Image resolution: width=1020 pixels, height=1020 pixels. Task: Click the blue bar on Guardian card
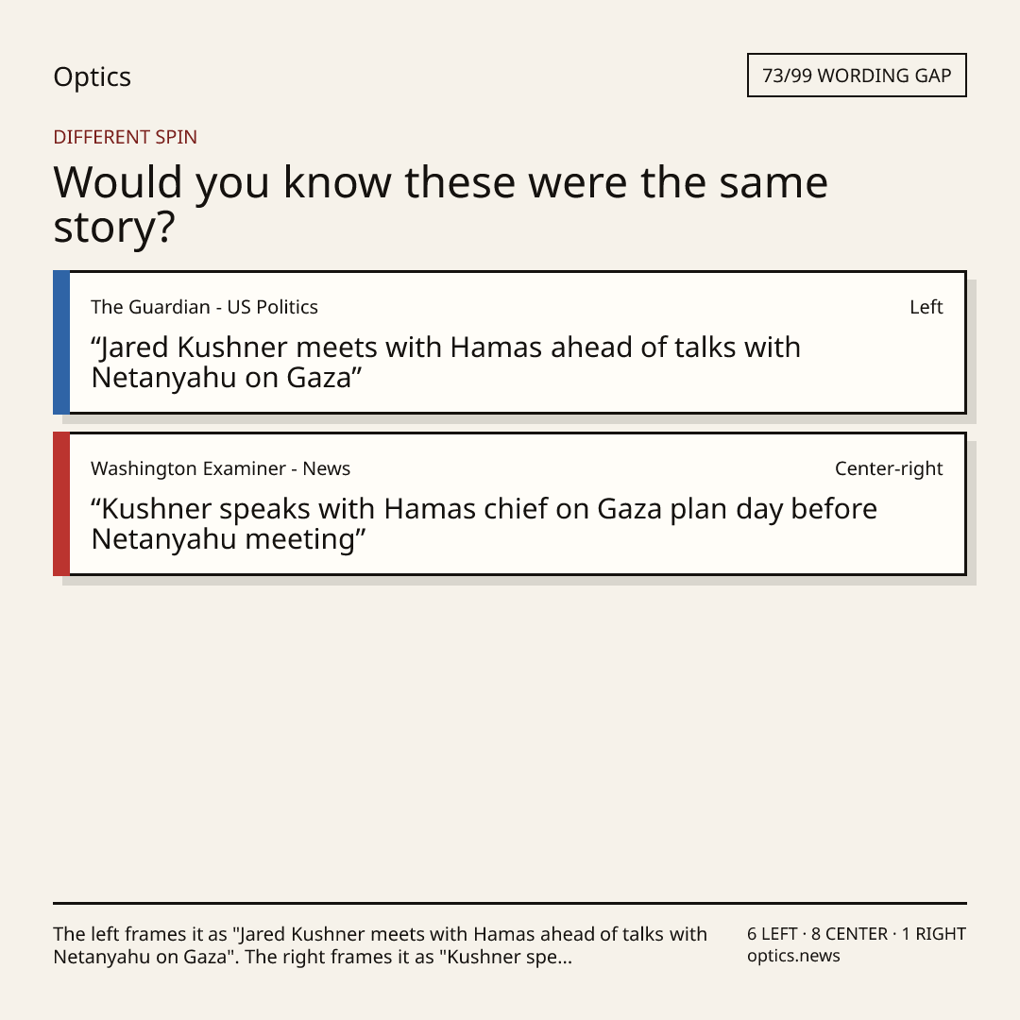pos(61,342)
